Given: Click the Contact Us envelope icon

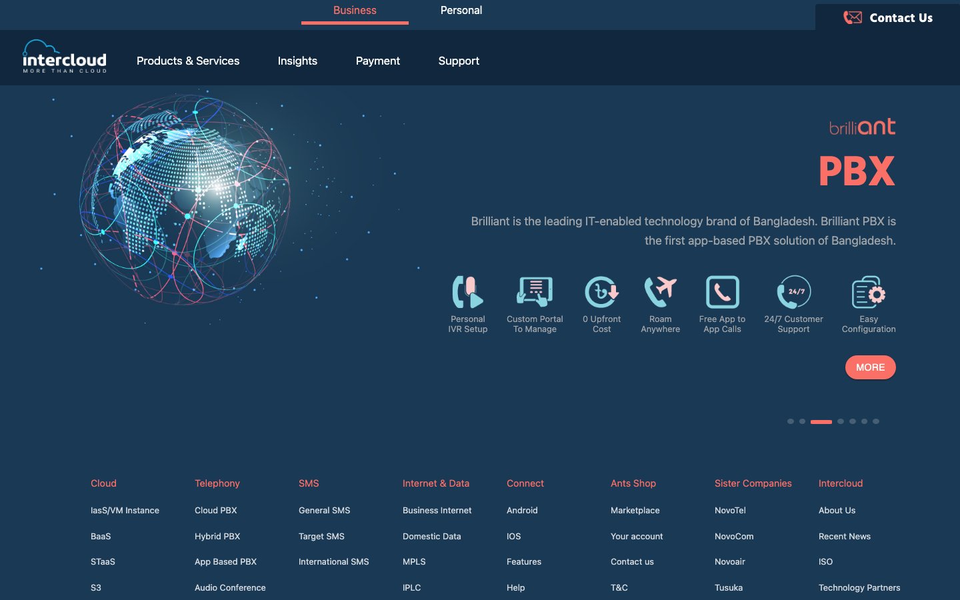Looking at the screenshot, I should pos(853,18).
